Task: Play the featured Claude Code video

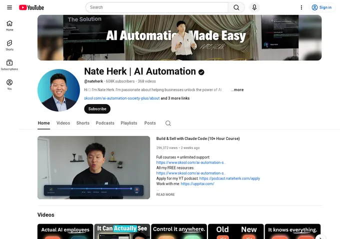Action: tap(93, 167)
